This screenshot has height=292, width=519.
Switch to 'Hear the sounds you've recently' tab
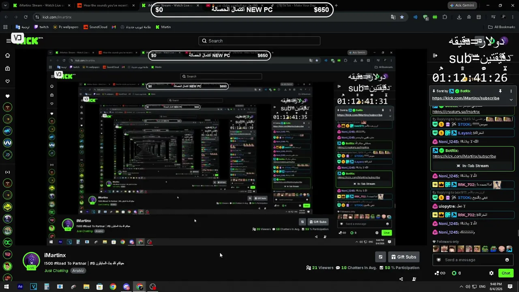105,5
